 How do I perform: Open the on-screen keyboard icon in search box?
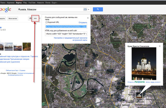tap(85, 10)
